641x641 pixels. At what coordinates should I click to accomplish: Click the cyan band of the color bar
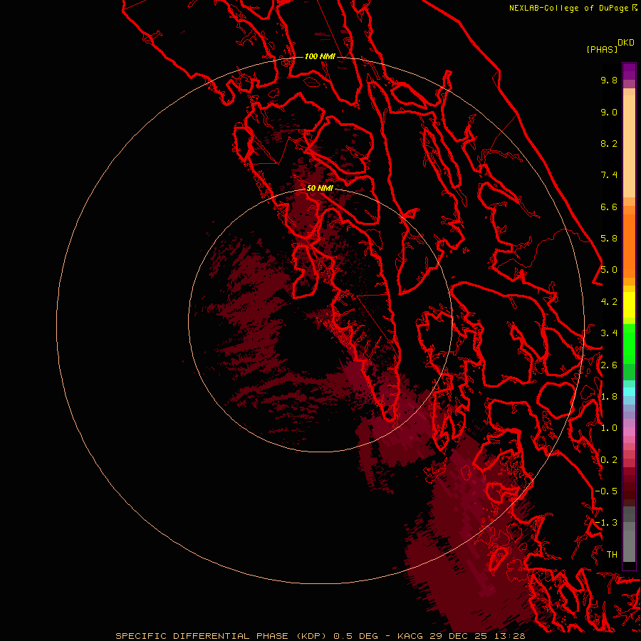click(629, 391)
